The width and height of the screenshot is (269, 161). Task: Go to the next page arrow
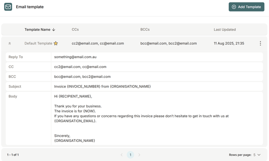coord(139,155)
